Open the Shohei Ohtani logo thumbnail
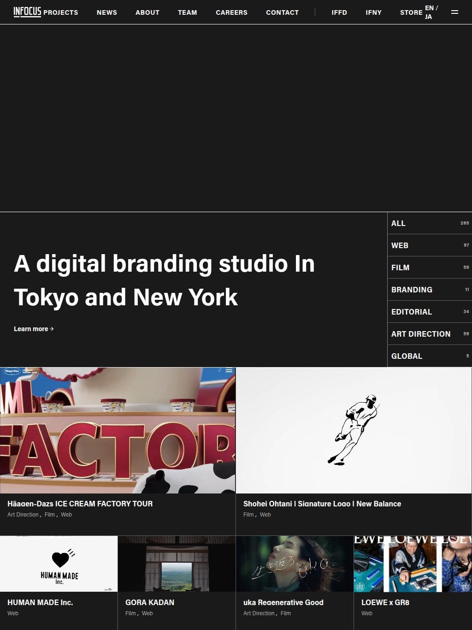This screenshot has height=630, width=472. tap(354, 430)
